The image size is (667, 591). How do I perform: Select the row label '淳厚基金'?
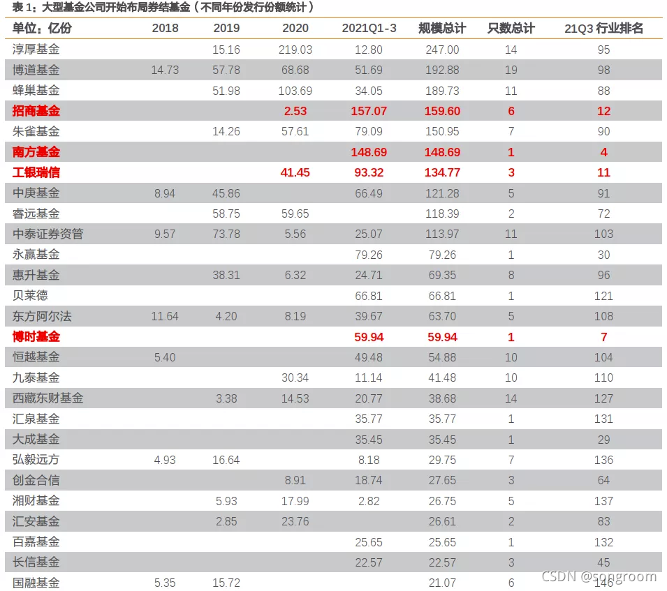click(x=36, y=50)
